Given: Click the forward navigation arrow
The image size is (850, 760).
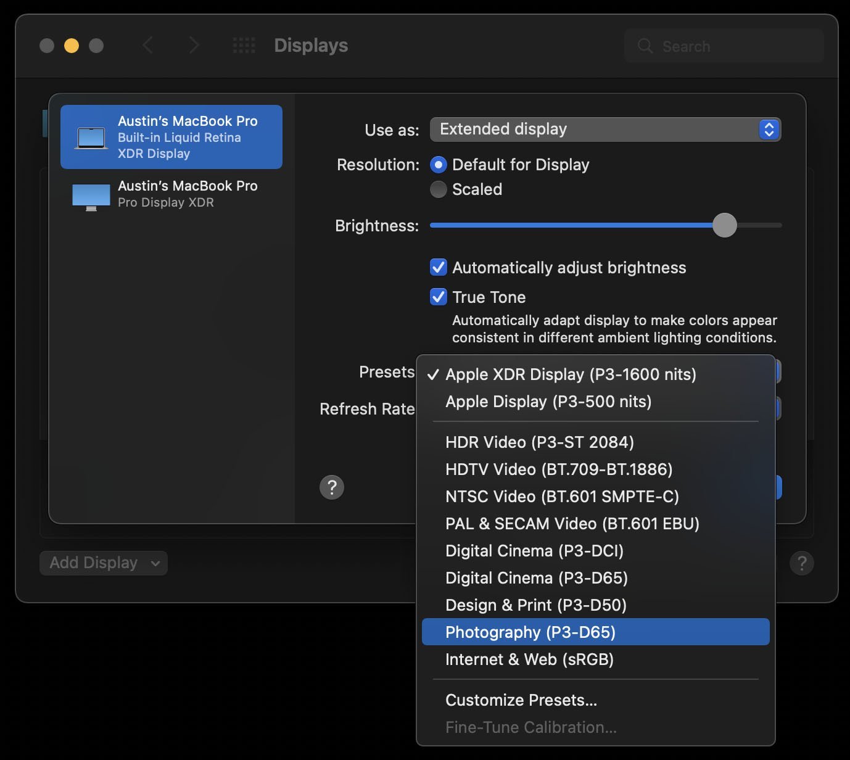Looking at the screenshot, I should [x=194, y=45].
